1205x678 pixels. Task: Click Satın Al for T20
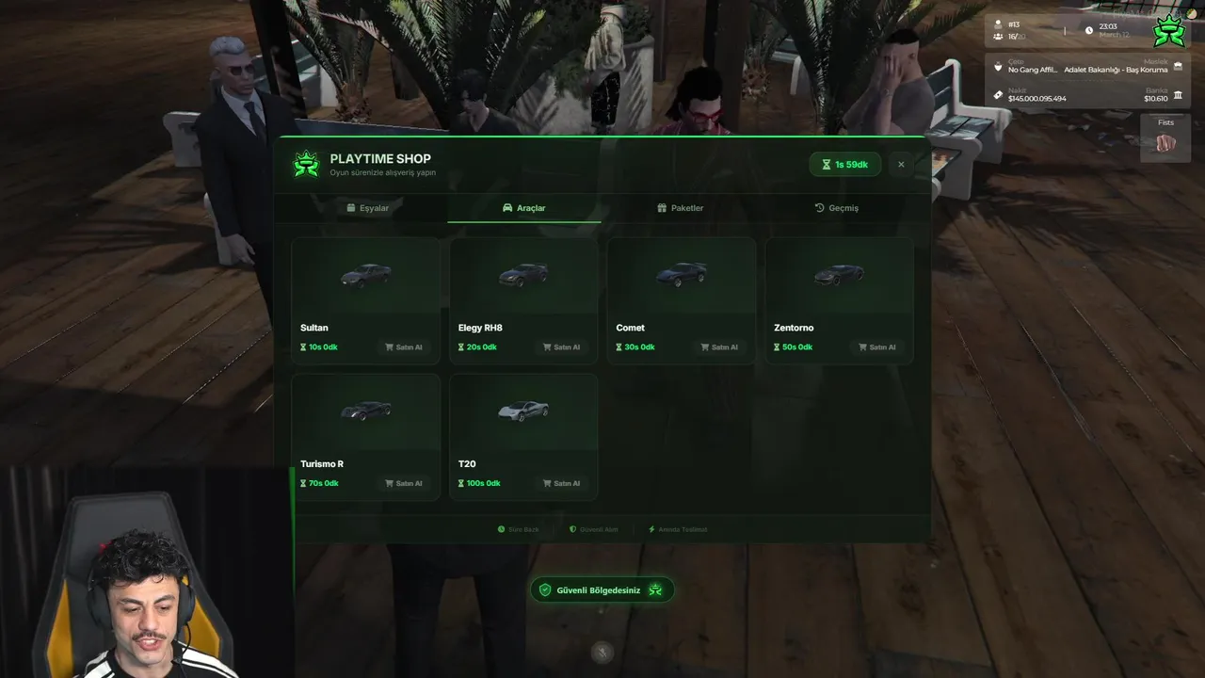pyautogui.click(x=562, y=483)
